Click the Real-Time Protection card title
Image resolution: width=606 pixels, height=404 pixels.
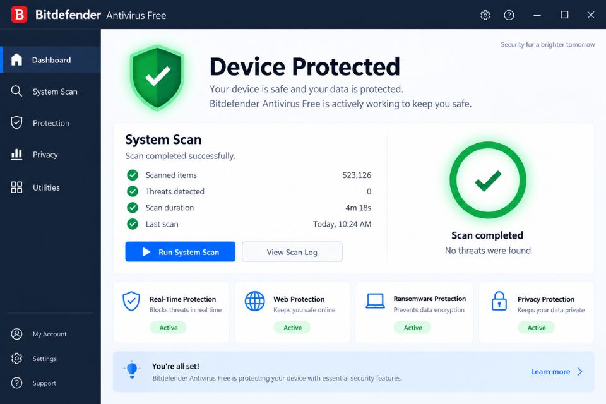point(183,299)
